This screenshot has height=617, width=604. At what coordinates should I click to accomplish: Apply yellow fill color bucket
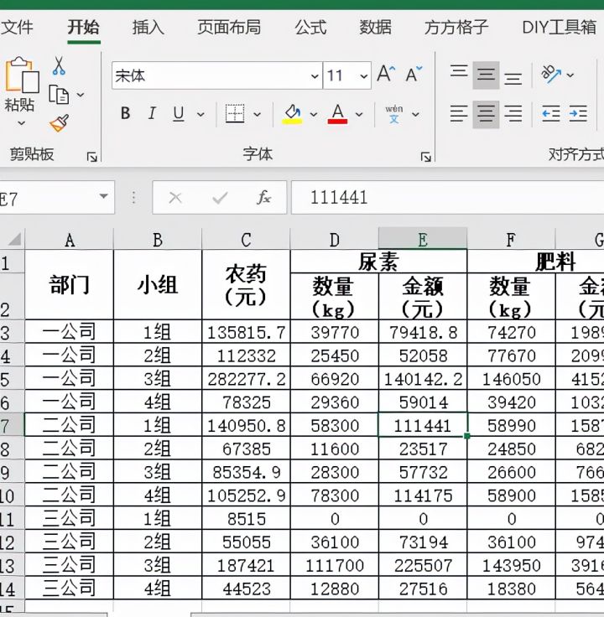pyautogui.click(x=292, y=114)
